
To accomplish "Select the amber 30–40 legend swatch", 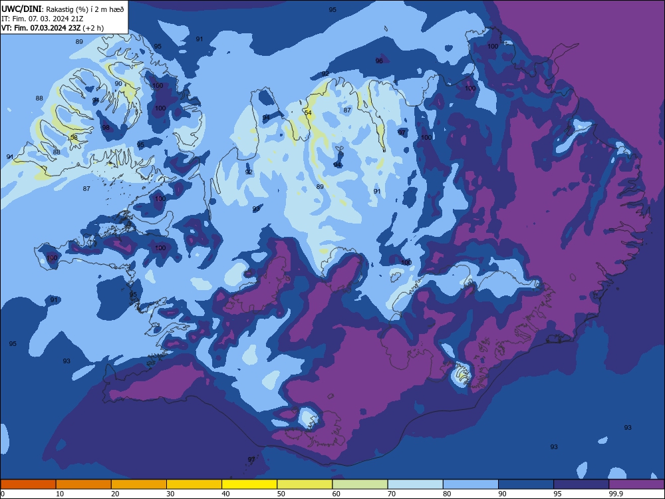I will coord(194,484).
